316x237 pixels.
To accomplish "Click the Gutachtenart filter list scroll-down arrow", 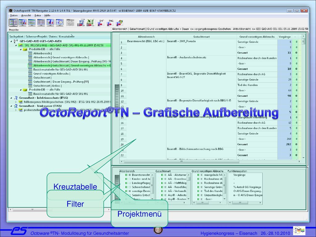I will coord(189,199).
